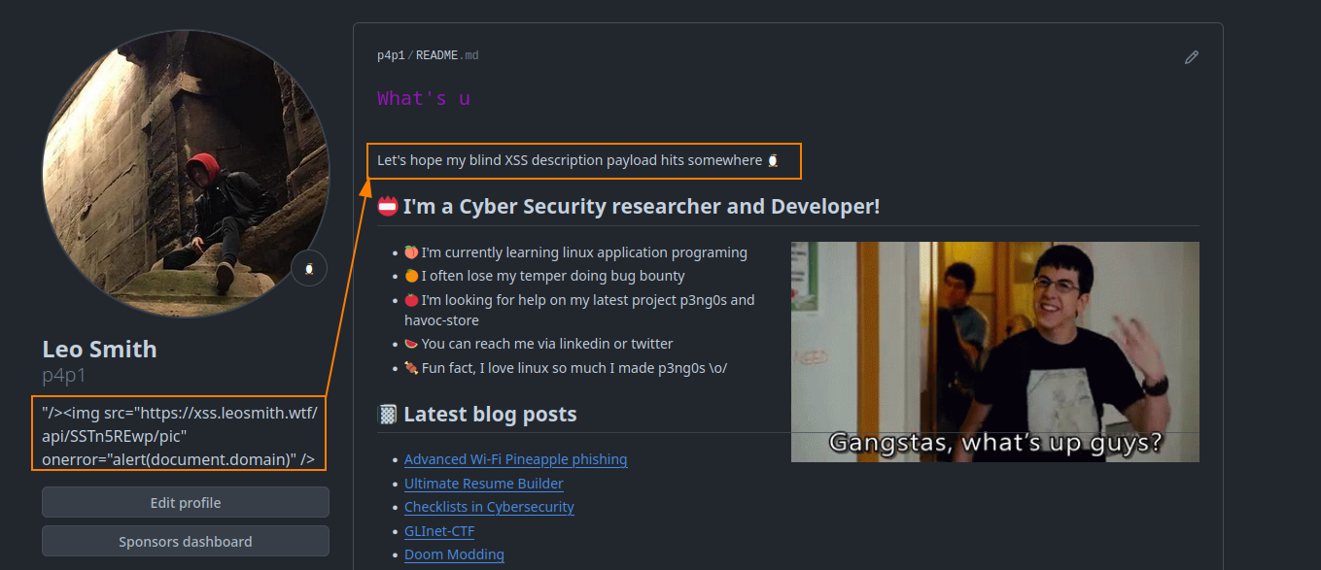The image size is (1321, 570).
Task: Click the penguin emoji after blind XSS text
Action: click(774, 160)
